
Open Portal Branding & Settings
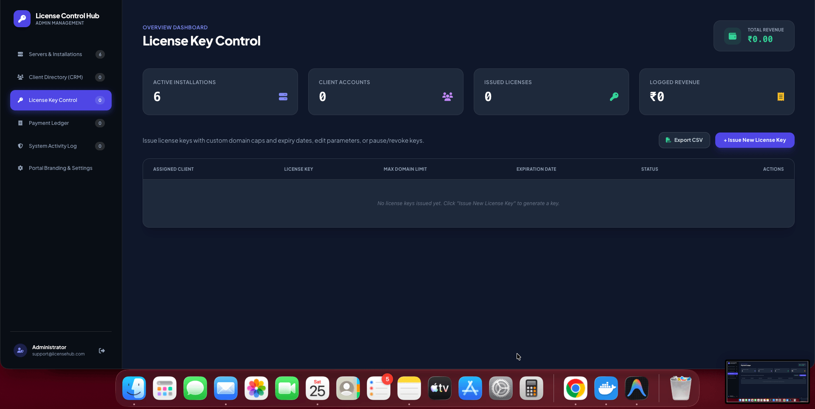pyautogui.click(x=61, y=168)
